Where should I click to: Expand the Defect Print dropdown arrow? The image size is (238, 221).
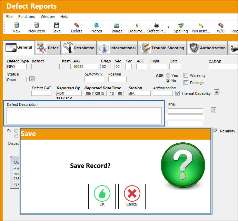click(x=168, y=27)
